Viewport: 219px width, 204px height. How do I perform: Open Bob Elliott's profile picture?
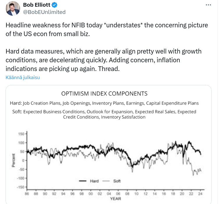[x=13, y=8]
